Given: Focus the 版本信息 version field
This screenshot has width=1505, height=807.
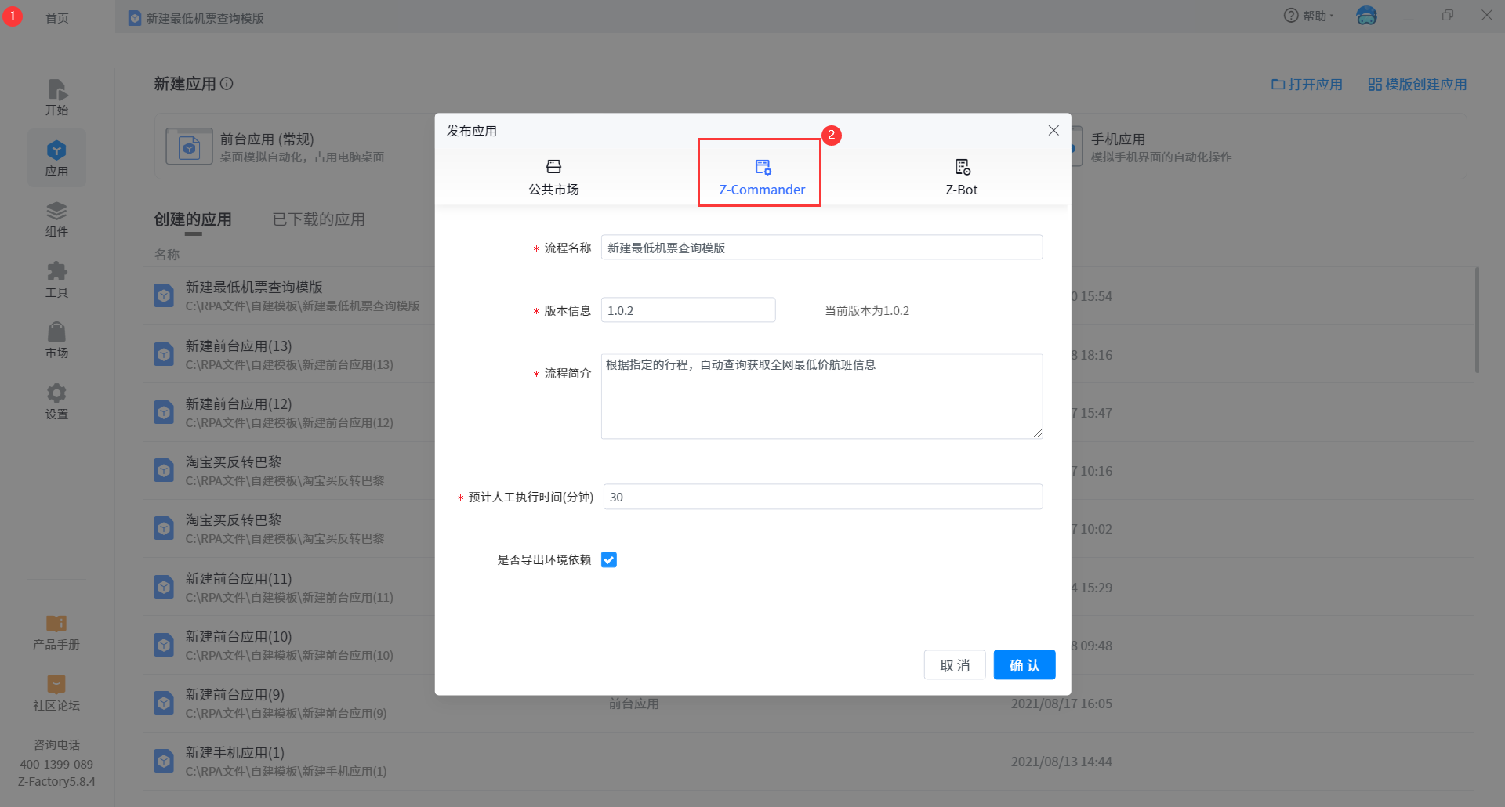Looking at the screenshot, I should 687,310.
